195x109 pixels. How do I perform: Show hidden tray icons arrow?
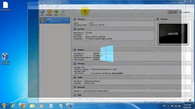(x=168, y=106)
